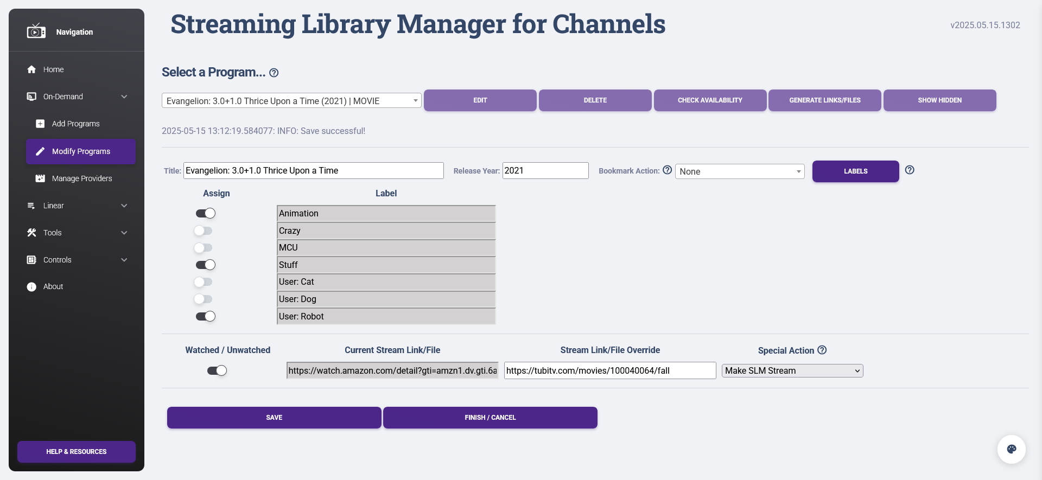The image size is (1042, 480).
Task: Click GENERATE LINKS/FILES button
Action: pos(825,100)
